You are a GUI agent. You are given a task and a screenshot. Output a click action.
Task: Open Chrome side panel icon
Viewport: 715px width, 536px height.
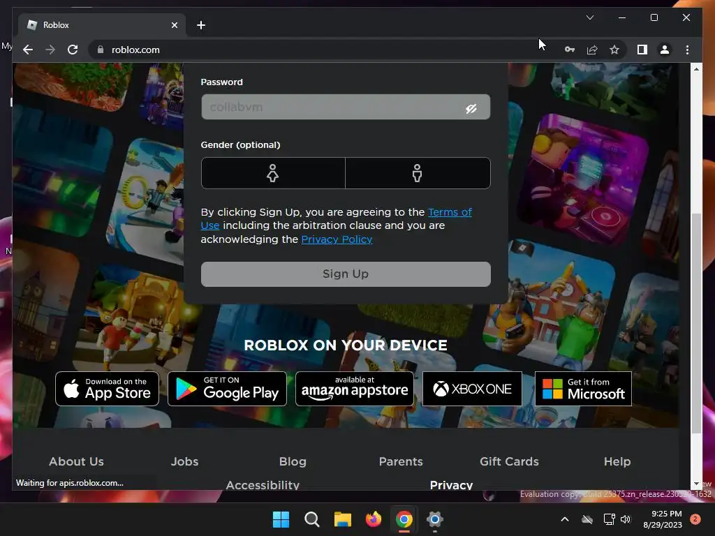pyautogui.click(x=642, y=50)
